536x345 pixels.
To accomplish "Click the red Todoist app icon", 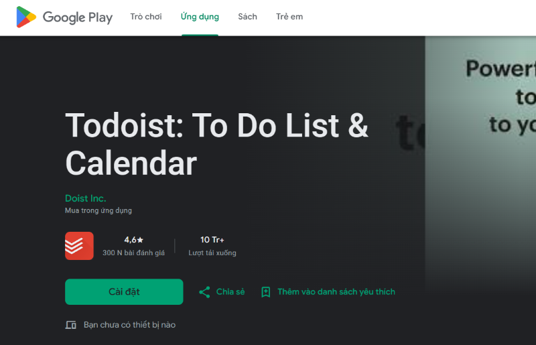I will pyautogui.click(x=79, y=246).
